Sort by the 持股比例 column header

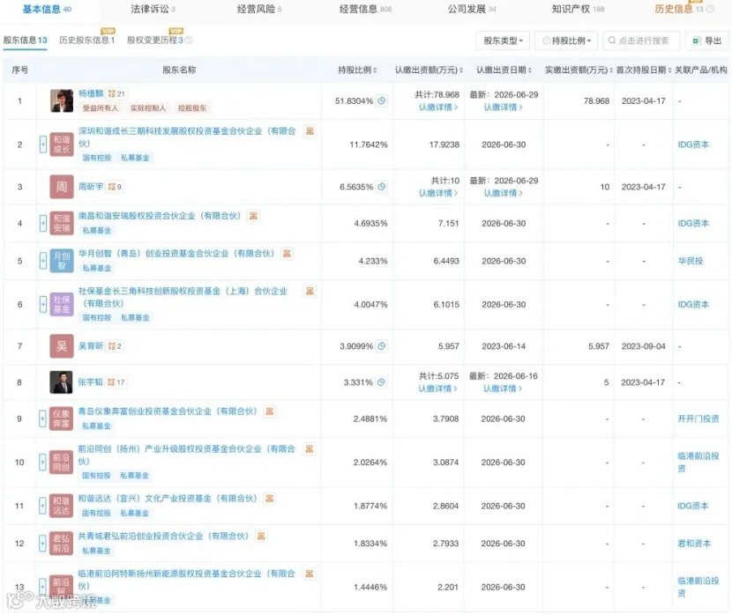click(357, 70)
